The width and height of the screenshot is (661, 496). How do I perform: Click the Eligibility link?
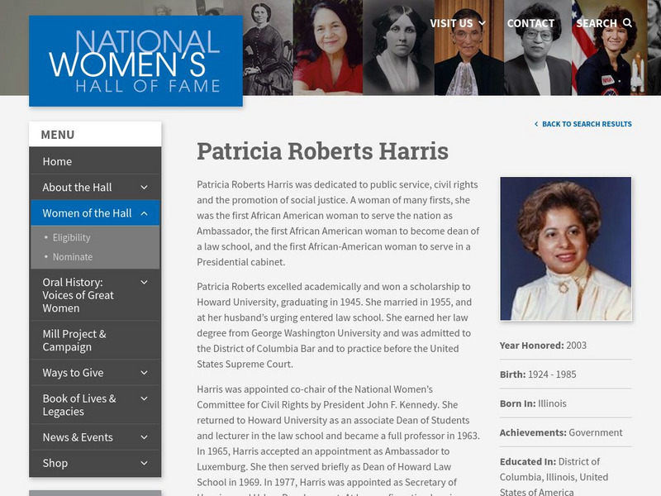[x=70, y=236]
